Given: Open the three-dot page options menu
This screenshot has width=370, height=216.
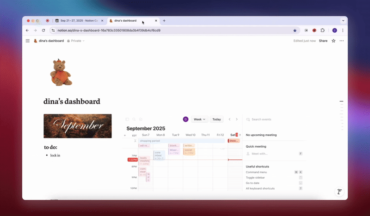Looking at the screenshot, I should tap(342, 41).
